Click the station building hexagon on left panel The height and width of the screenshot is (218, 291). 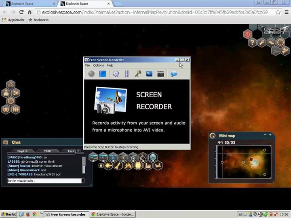pos(6,93)
